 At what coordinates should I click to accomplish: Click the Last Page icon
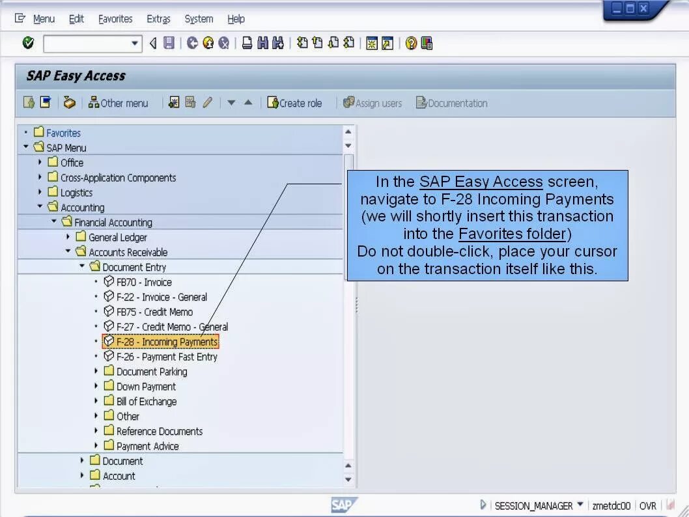349,42
